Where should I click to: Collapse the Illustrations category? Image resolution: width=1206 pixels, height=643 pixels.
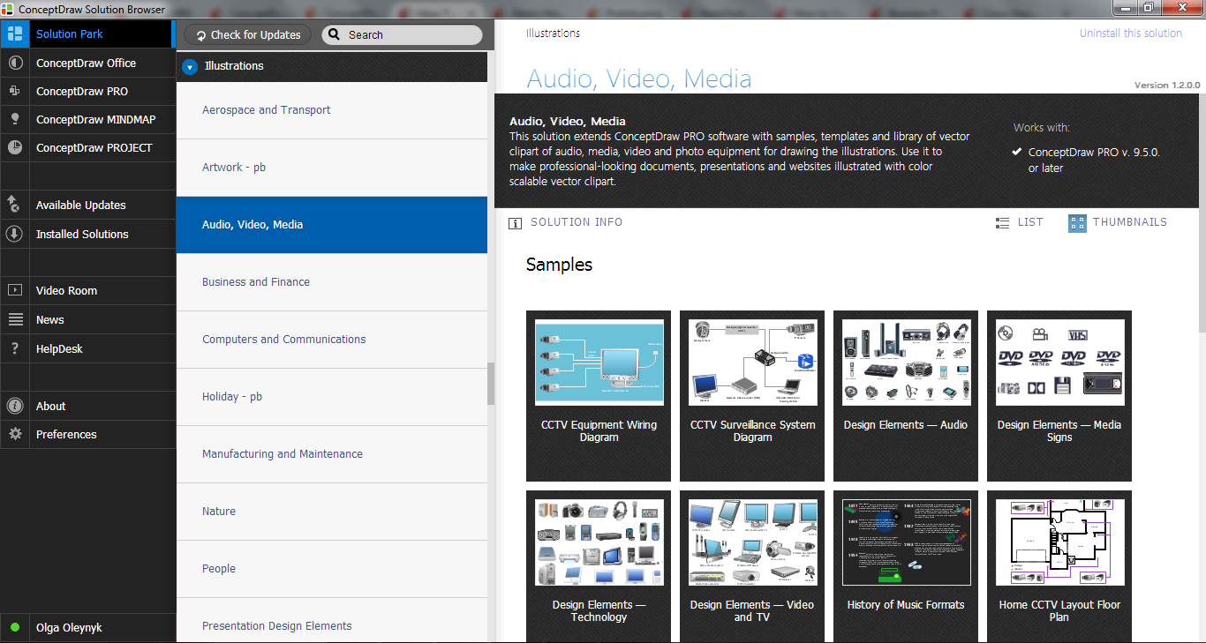click(190, 67)
